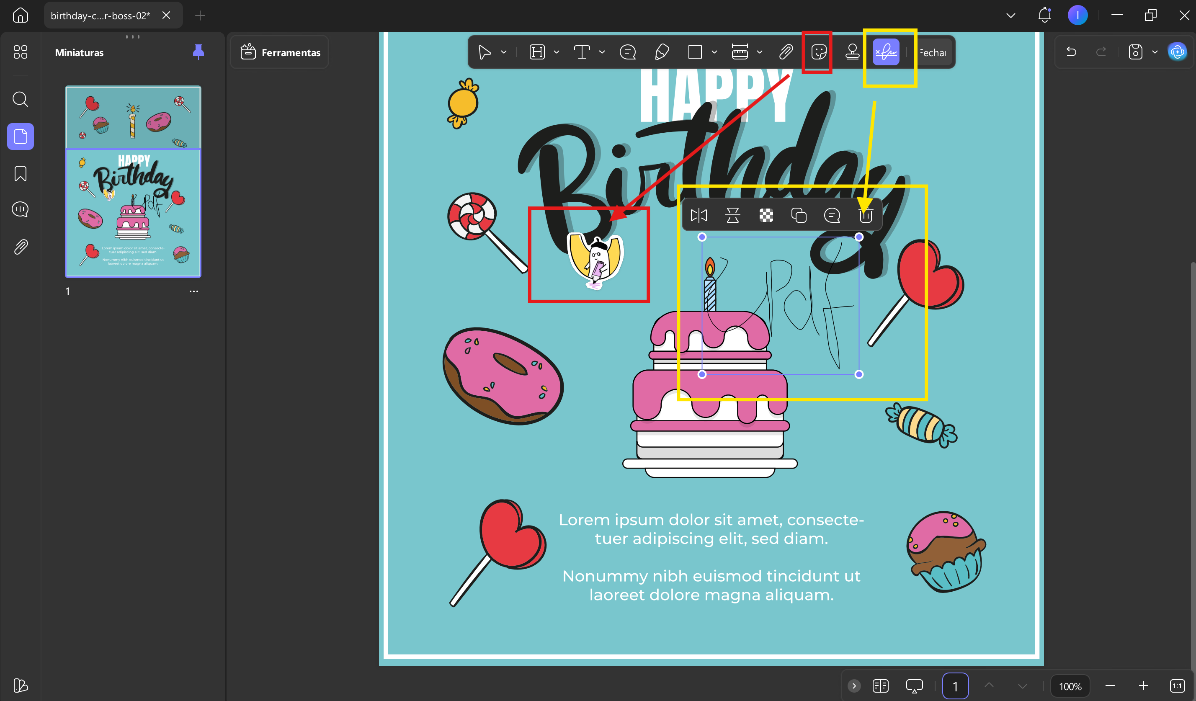
Task: Open the search panel in left sidebar
Action: [21, 99]
